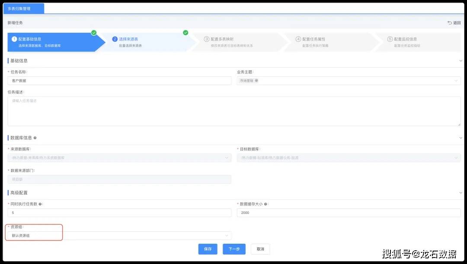Go to step 2 选择来源表
The image size is (467, 264).
coord(128,39)
